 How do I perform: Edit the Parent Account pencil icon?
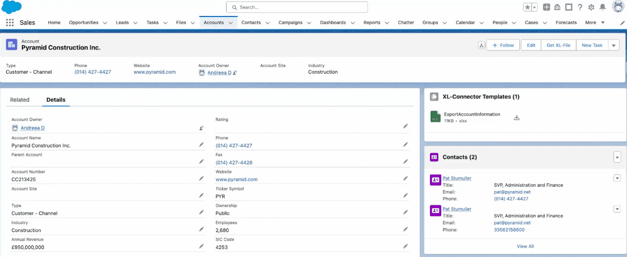(x=201, y=161)
